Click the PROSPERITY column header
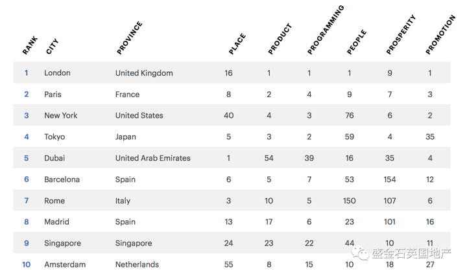 pos(401,34)
